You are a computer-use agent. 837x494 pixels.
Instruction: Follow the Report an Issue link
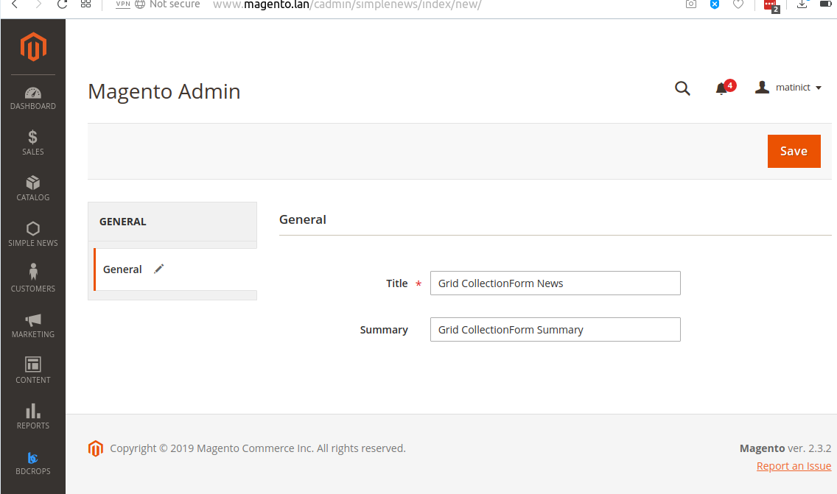pos(794,466)
